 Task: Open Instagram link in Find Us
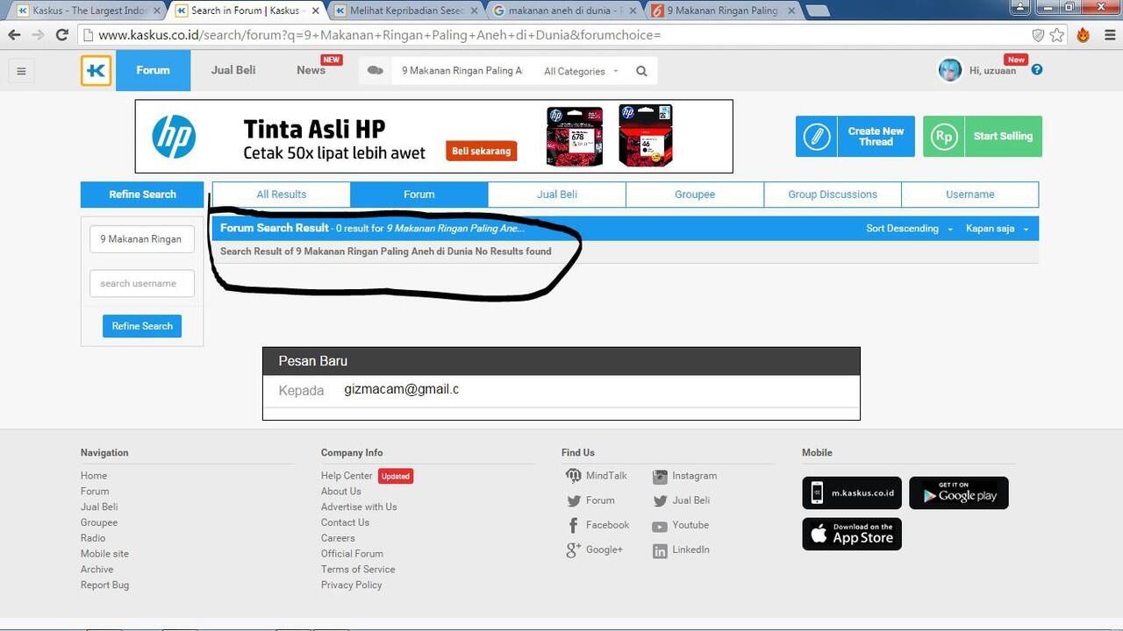point(685,476)
